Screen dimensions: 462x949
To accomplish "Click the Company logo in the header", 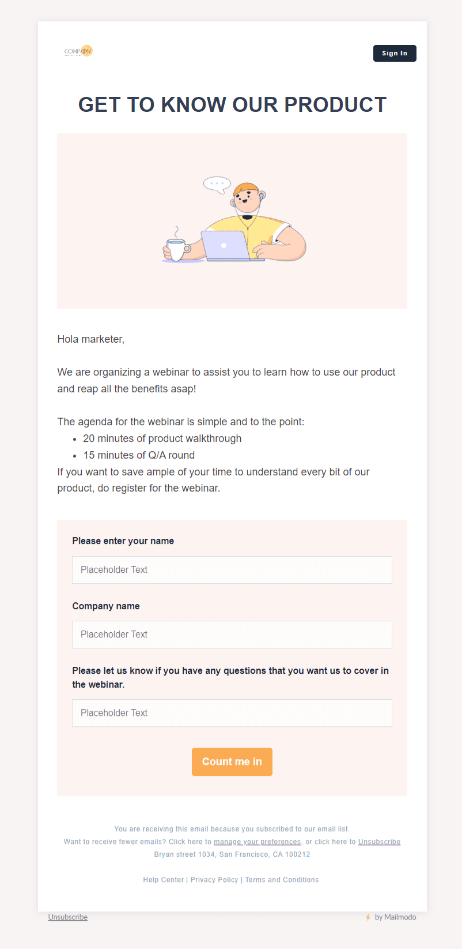I will [x=79, y=51].
